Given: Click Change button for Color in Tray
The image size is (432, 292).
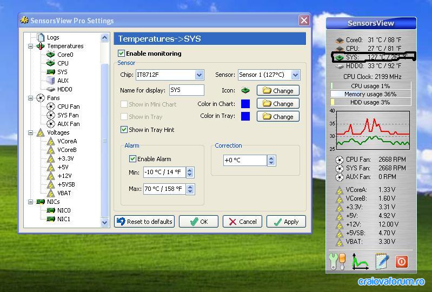Looking at the screenshot, I should click(278, 116).
